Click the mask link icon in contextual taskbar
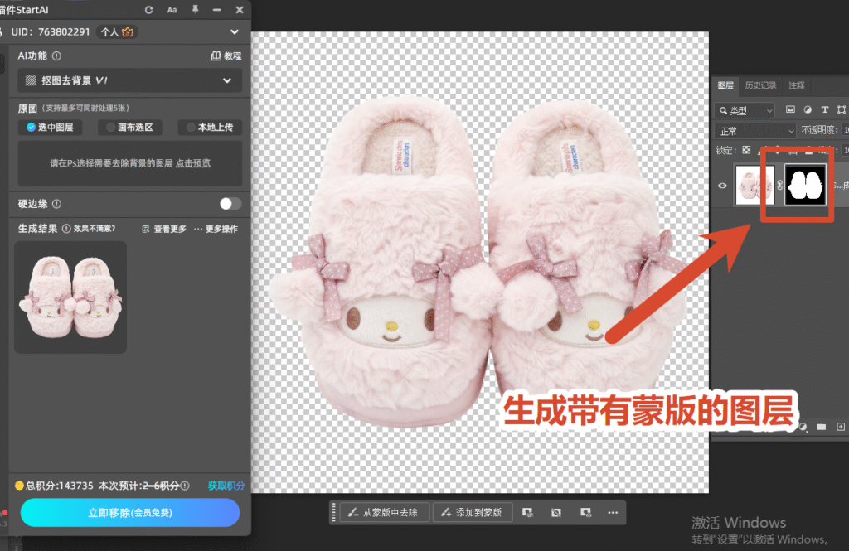849x551 pixels. [x=585, y=513]
